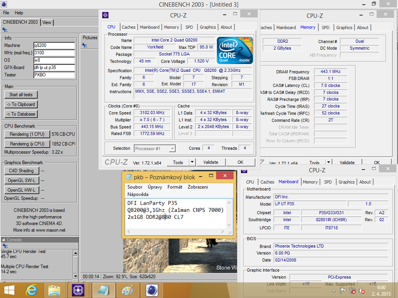
Task: Click the GFX-Board input field
Action: tap(54, 68)
